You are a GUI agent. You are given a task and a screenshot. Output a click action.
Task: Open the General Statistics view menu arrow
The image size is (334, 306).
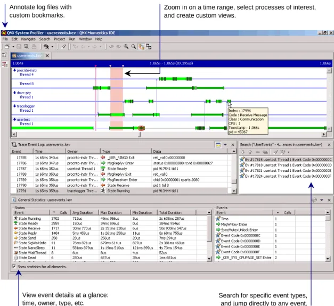(x=322, y=200)
